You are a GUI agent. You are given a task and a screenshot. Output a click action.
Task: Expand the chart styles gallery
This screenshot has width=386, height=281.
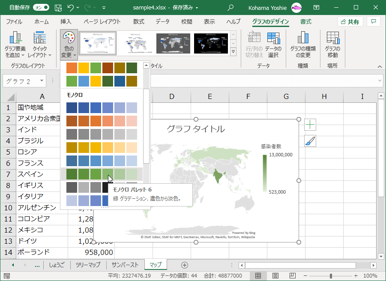coord(233,52)
